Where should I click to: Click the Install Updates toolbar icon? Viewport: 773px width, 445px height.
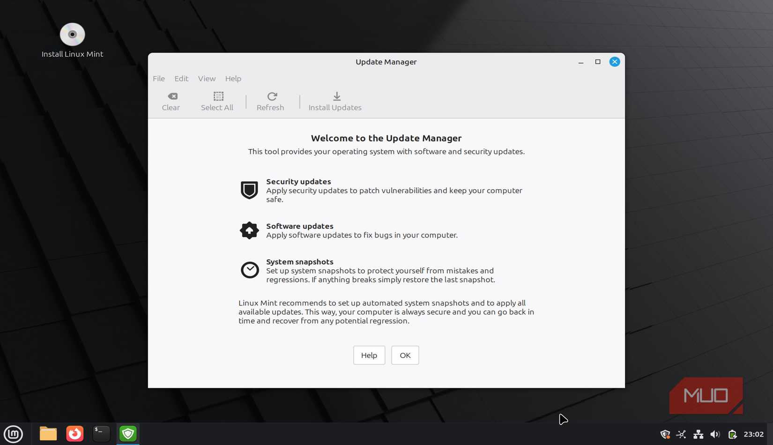[x=336, y=96]
